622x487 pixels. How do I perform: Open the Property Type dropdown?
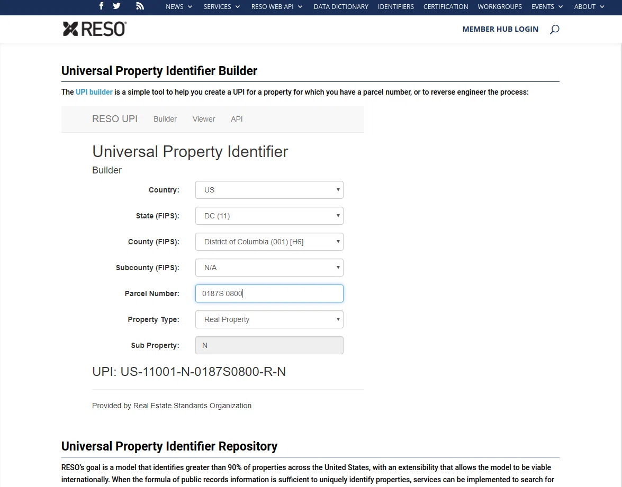pos(269,319)
